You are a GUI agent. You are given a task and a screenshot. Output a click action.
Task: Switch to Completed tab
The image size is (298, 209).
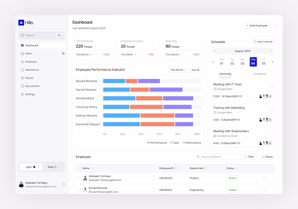point(260,74)
